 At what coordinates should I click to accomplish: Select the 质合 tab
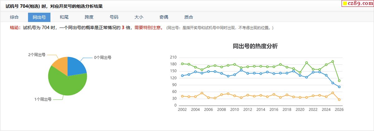[x=189, y=17]
